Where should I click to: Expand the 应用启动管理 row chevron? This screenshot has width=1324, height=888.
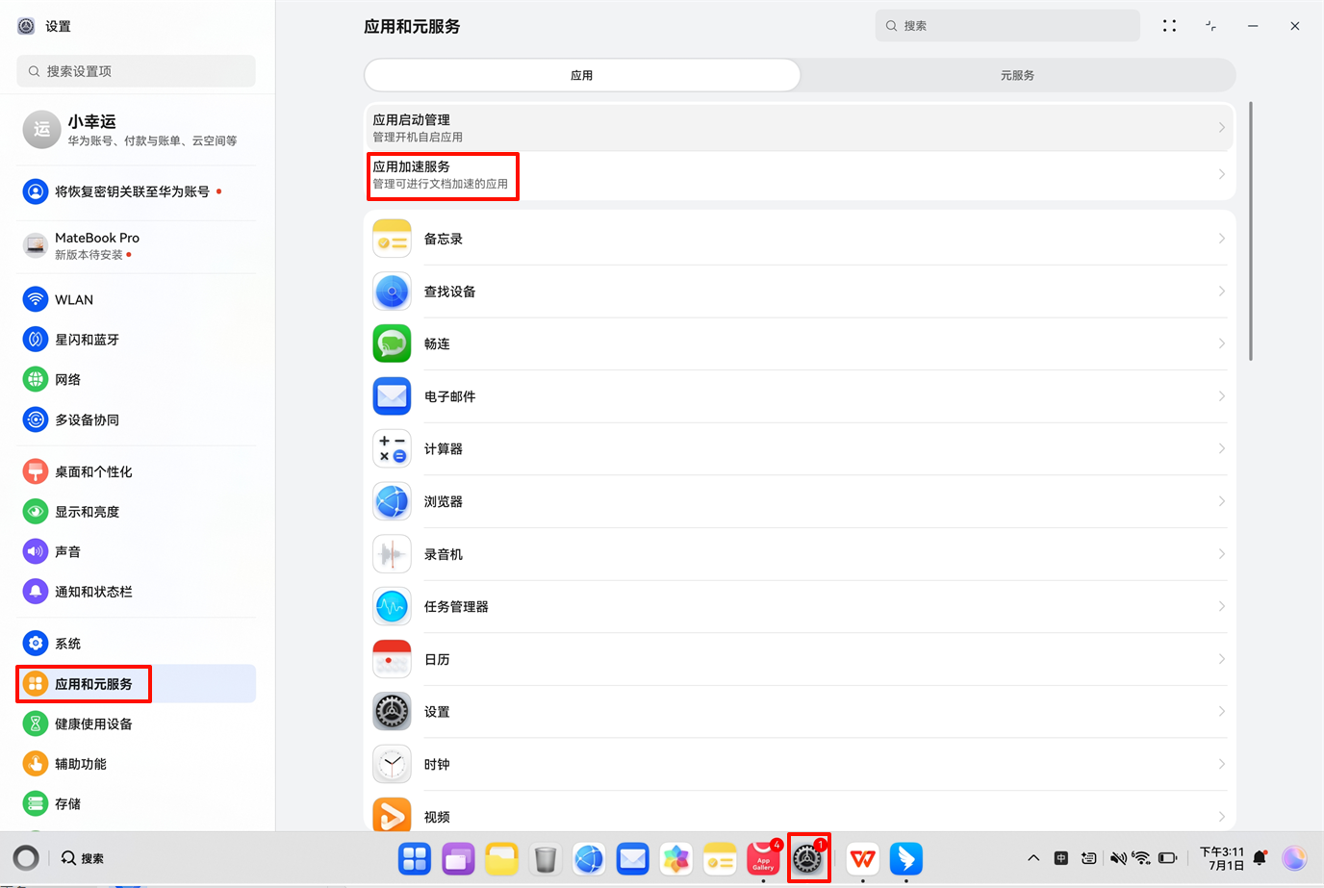click(x=1222, y=127)
